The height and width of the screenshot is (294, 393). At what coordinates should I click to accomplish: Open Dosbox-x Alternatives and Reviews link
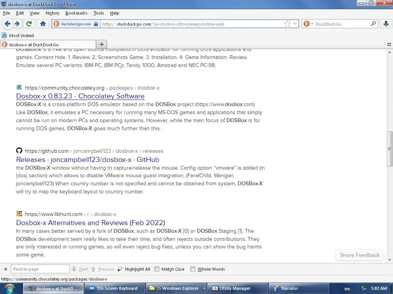pos(91,222)
